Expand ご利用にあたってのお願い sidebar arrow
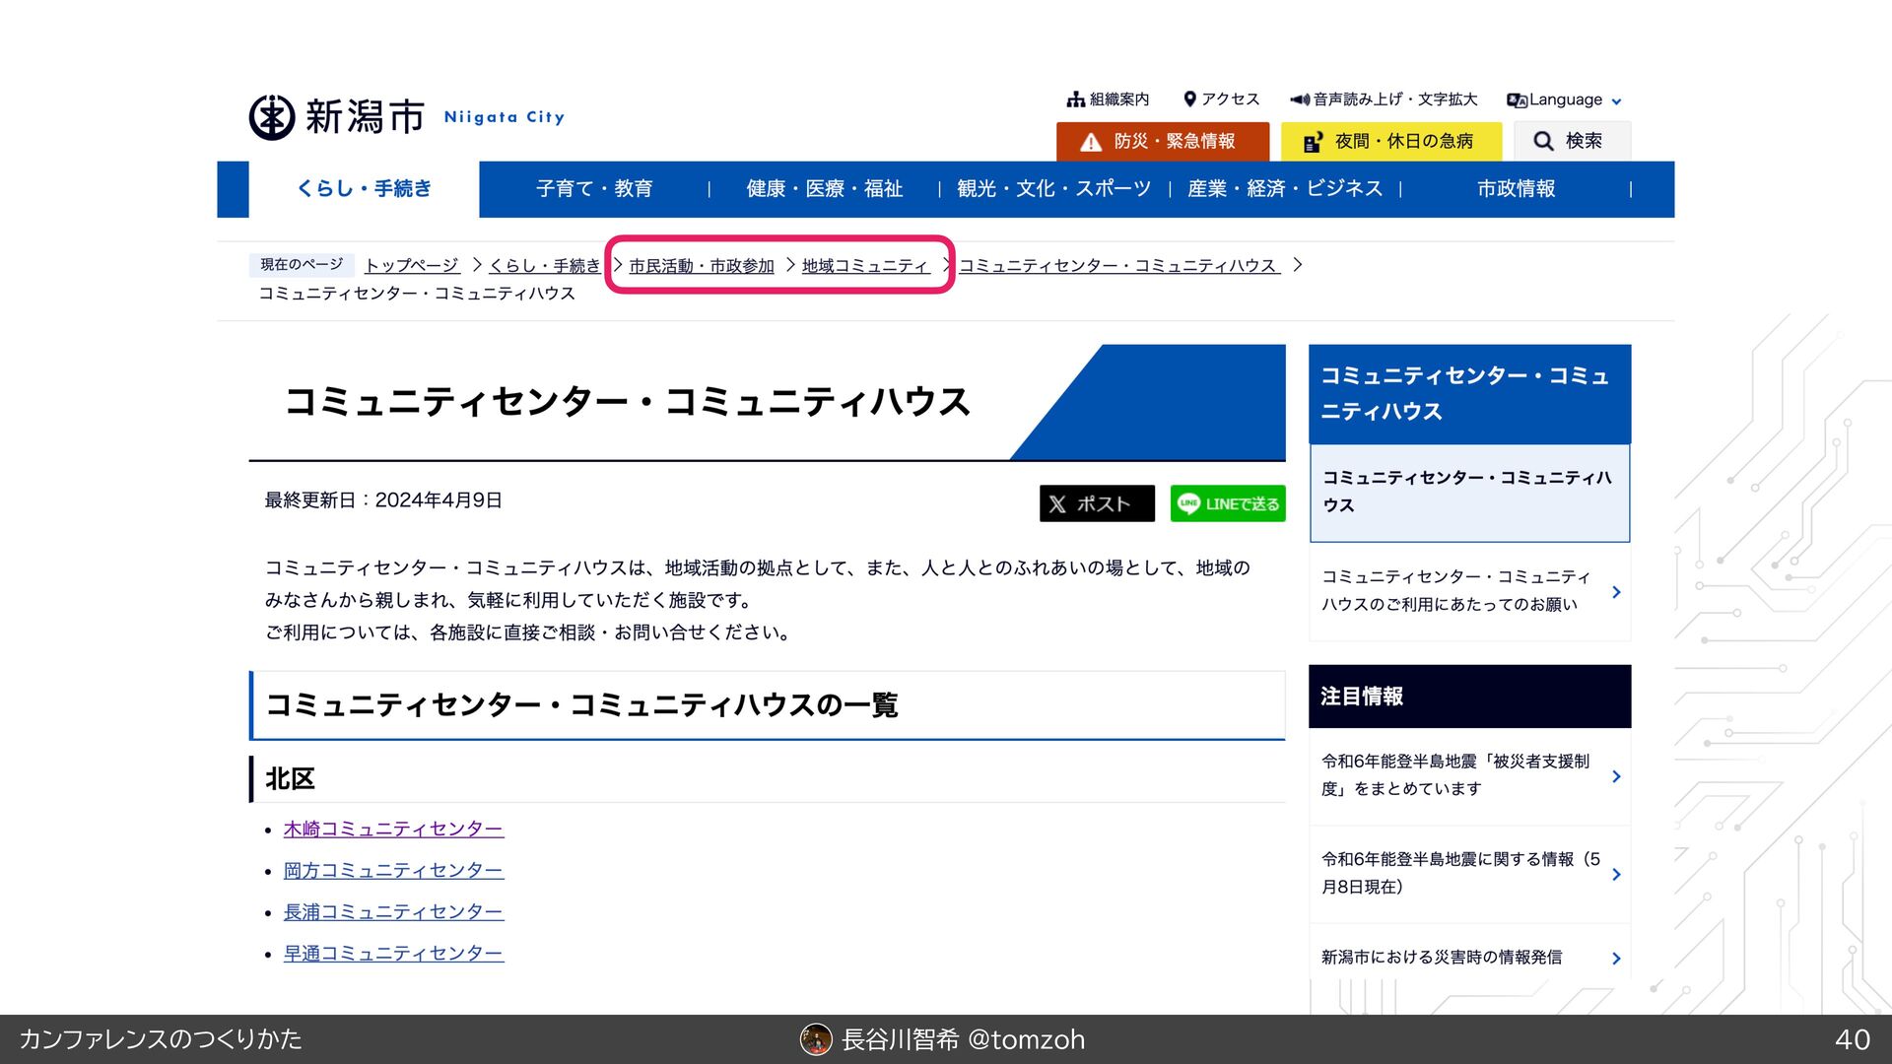The image size is (1892, 1064). coord(1616,591)
